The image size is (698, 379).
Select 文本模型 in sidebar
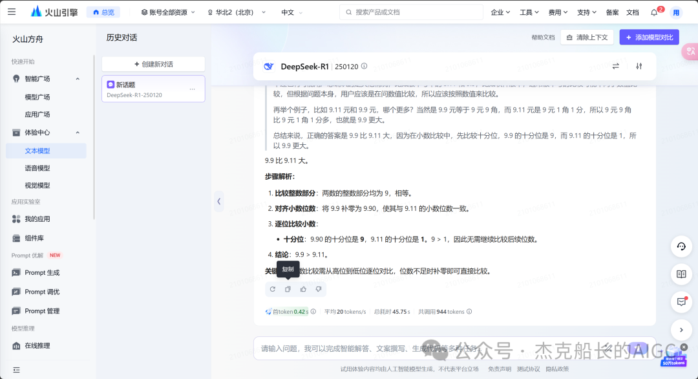[46, 151]
